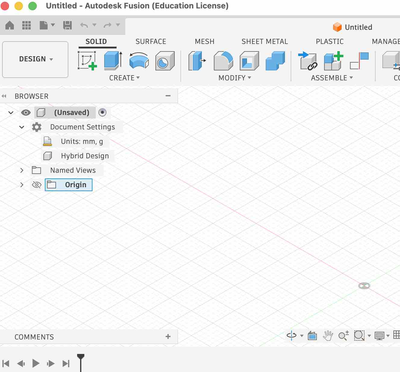Activate the Pan hand tool

coord(328,335)
